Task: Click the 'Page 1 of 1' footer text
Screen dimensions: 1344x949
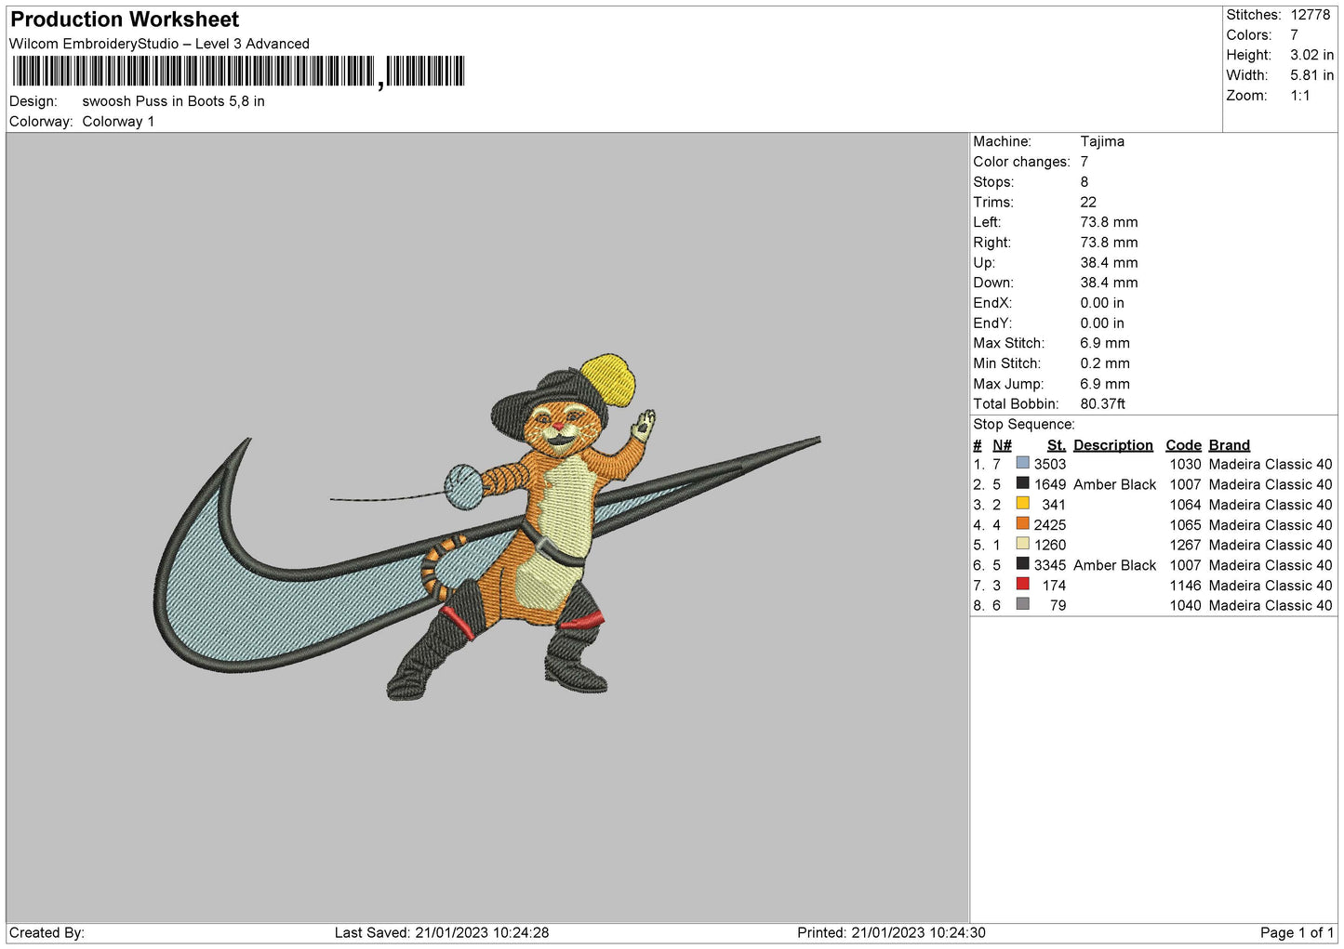Action: [x=1297, y=932]
